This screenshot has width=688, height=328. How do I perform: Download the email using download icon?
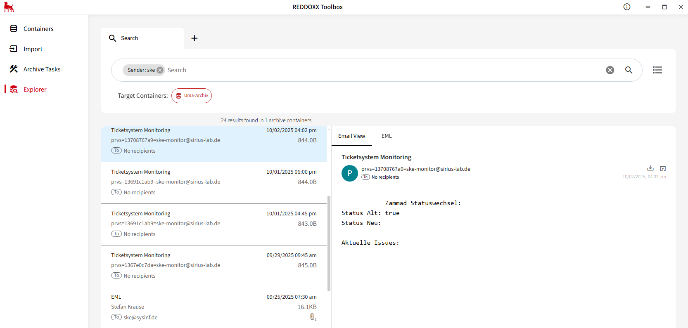point(650,168)
